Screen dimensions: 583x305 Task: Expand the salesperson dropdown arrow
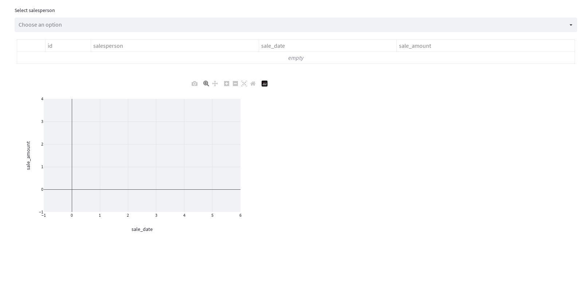click(571, 25)
